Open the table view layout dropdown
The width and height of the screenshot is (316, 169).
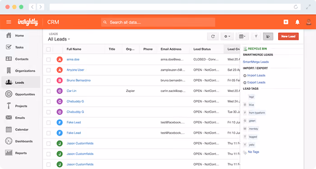(x=242, y=37)
